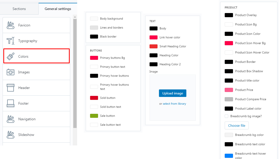The height and width of the screenshot is (159, 279).
Task: Click the Favicon swiss-knife icon
Action: coord(11,25)
